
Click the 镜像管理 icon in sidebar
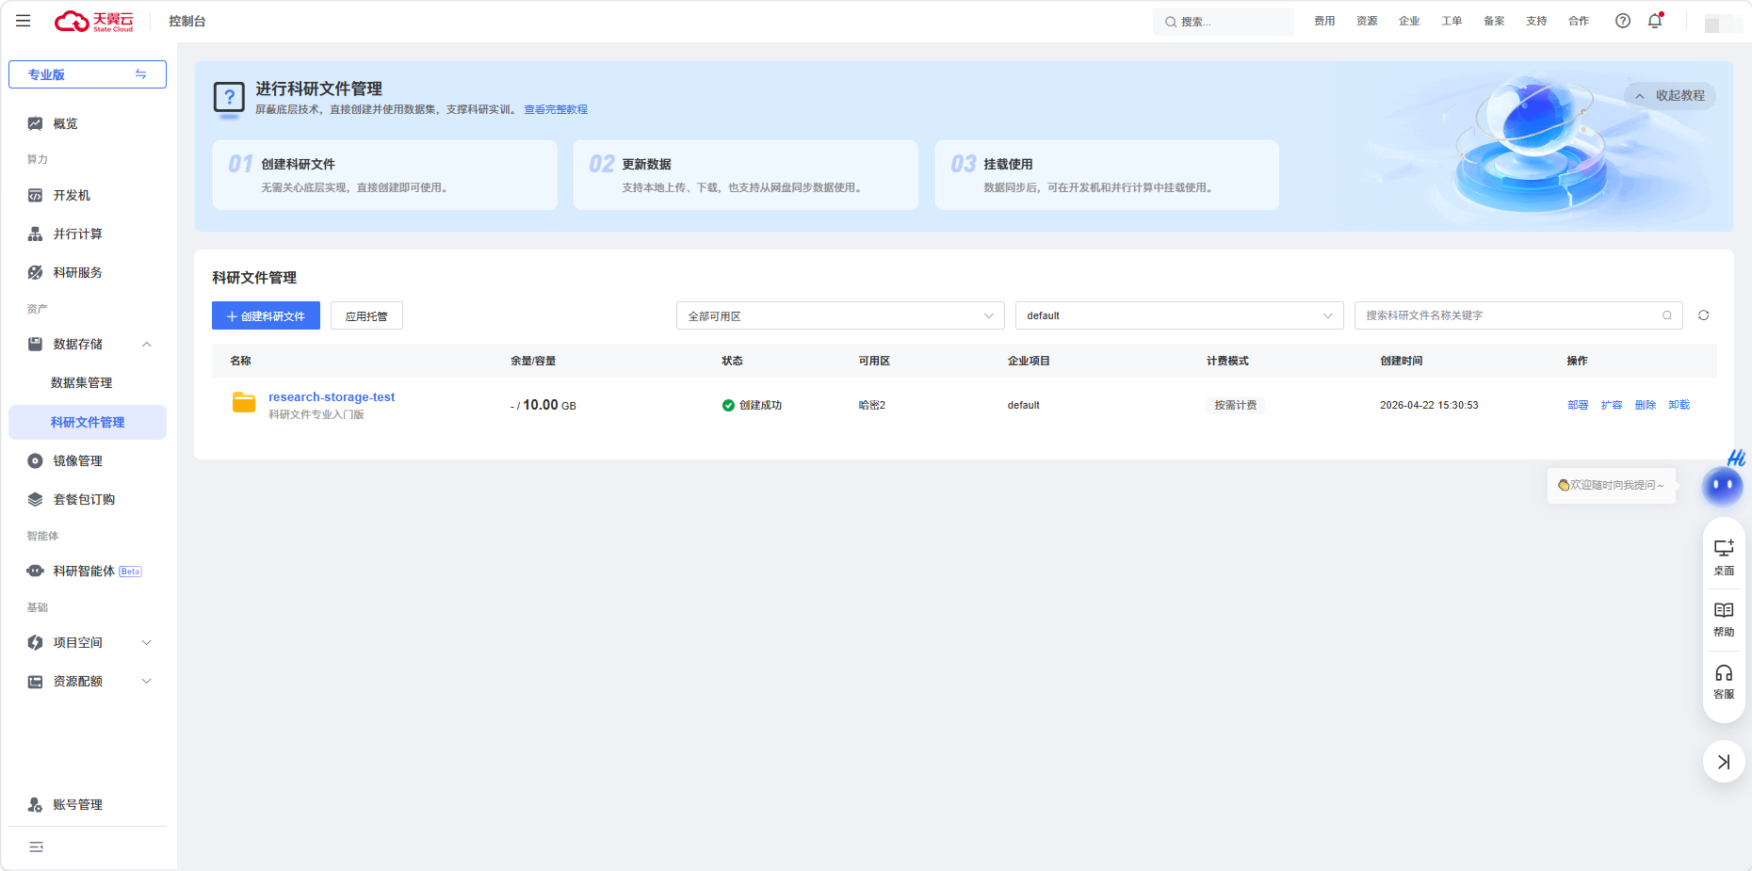pyautogui.click(x=35, y=460)
